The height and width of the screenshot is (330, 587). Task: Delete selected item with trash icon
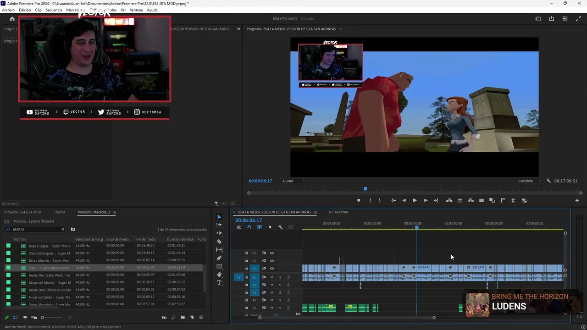(201, 317)
